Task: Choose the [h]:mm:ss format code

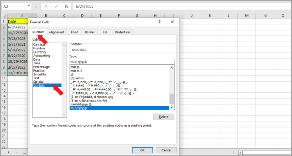Action: [77, 78]
